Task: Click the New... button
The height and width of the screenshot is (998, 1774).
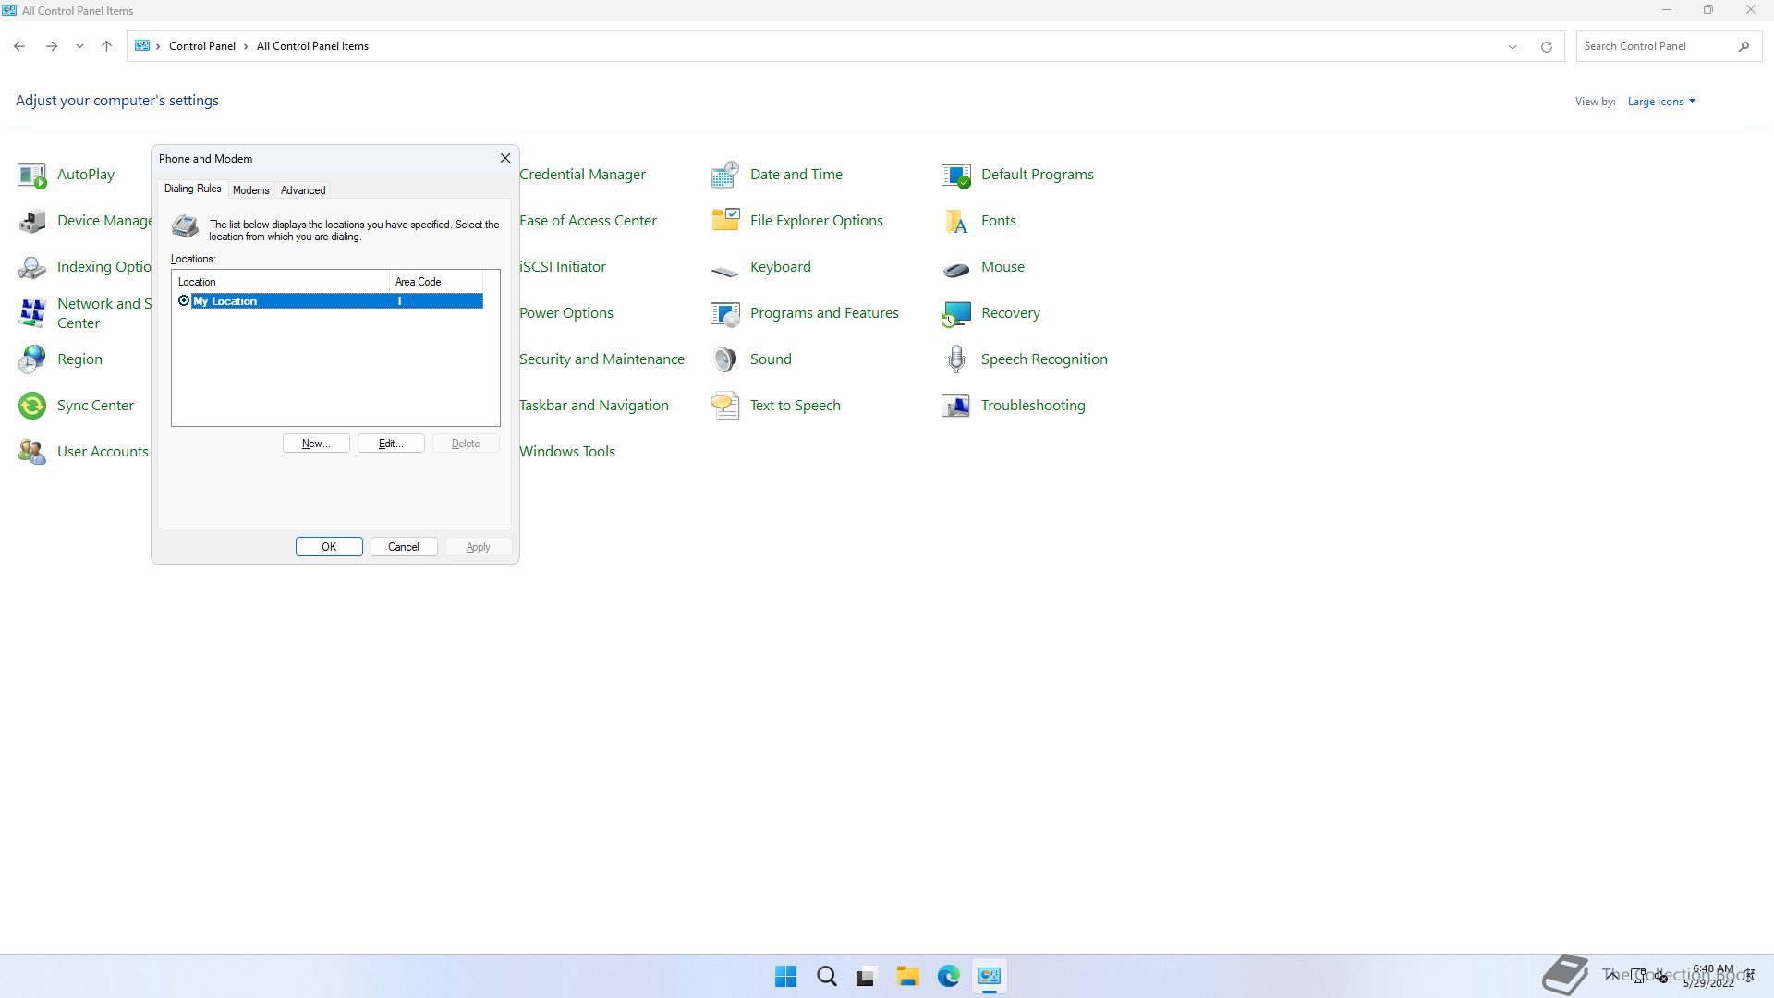Action: [316, 444]
